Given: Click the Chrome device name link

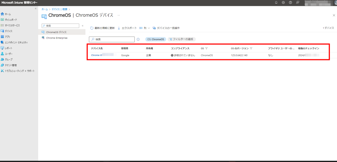Looking at the screenshot, I should click(x=97, y=55).
